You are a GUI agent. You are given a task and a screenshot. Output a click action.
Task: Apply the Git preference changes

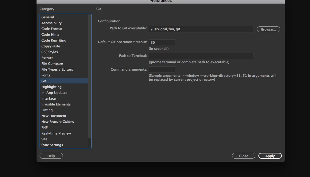[x=270, y=156]
